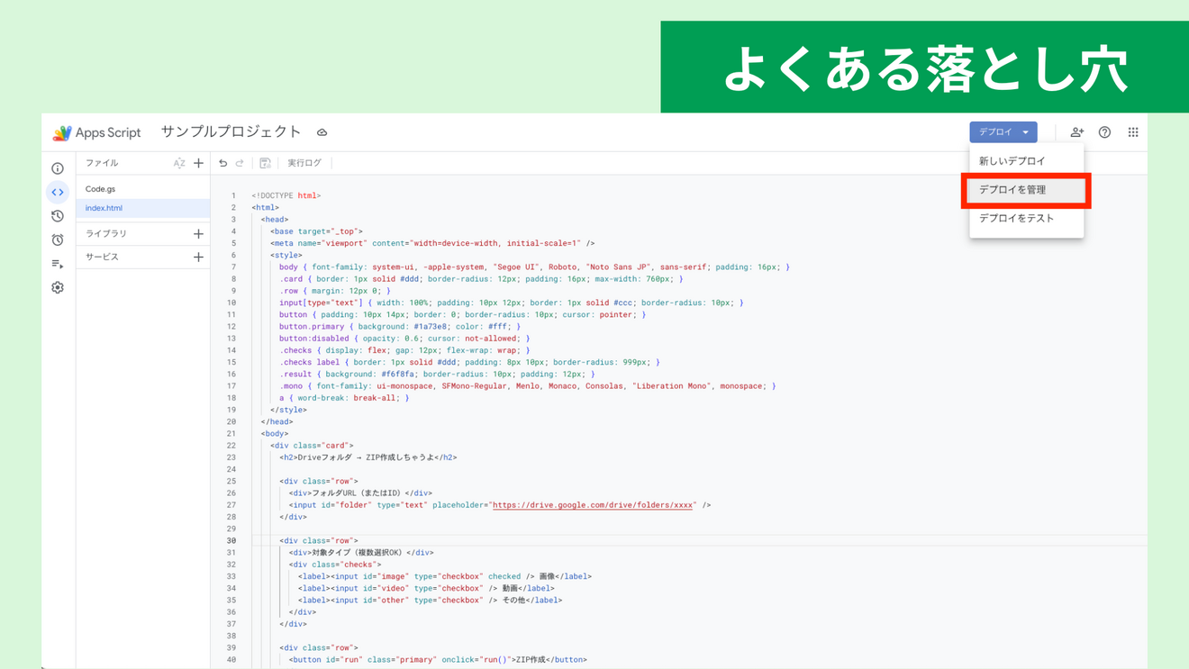
Task: Click line number 30 in the gutter
Action: pyautogui.click(x=231, y=541)
